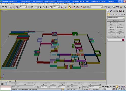Toggle Set Key mode button
Screen dimensions: 126x91
[85, 89]
